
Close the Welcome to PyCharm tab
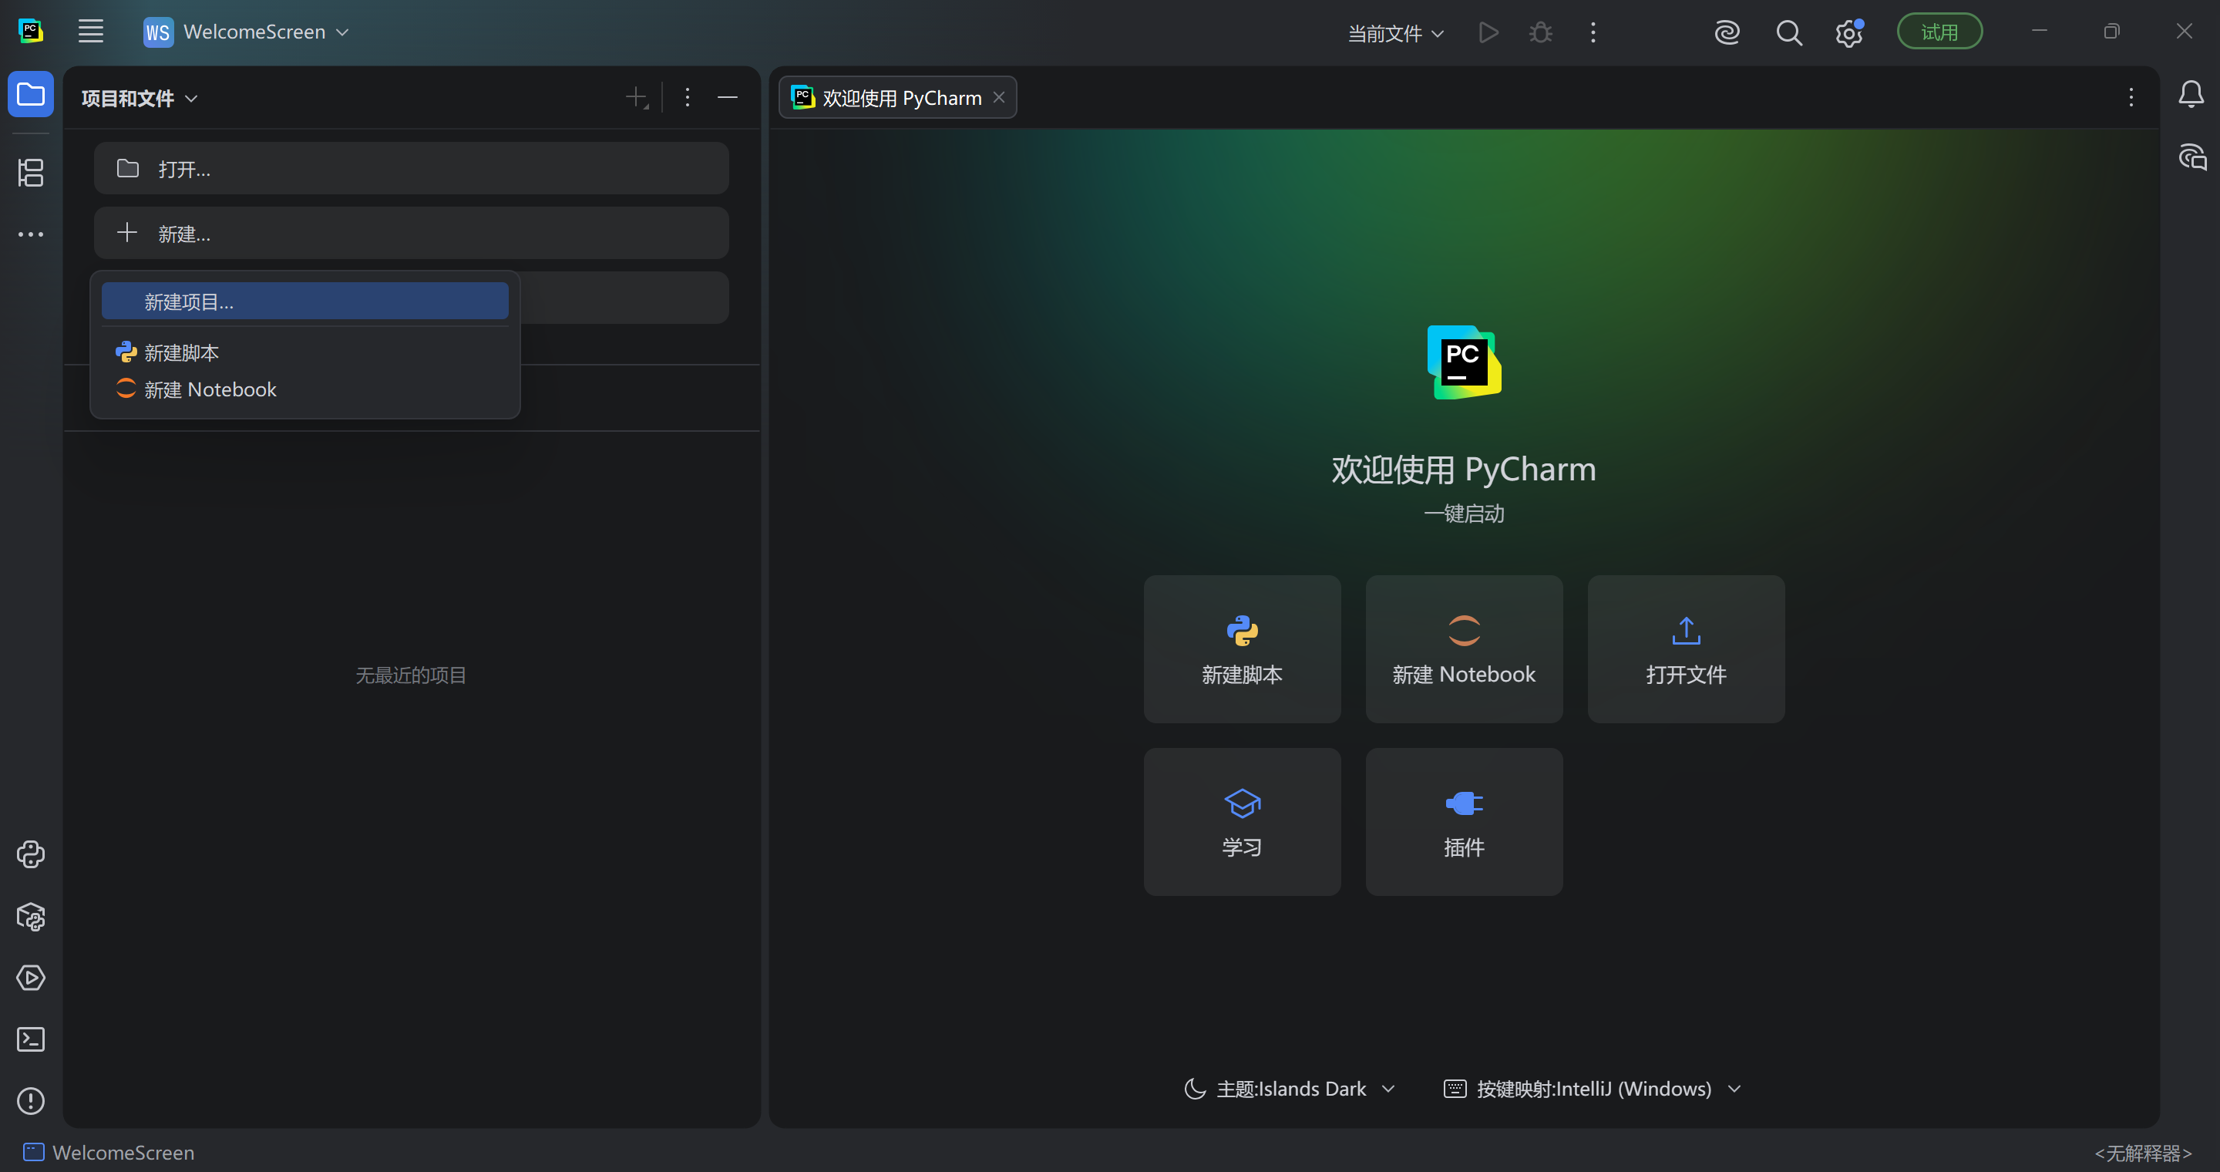click(x=999, y=97)
